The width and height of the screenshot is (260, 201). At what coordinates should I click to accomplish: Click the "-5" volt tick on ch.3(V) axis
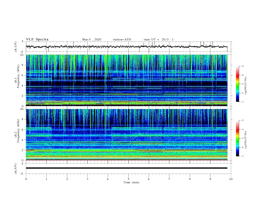[x=22, y=174]
